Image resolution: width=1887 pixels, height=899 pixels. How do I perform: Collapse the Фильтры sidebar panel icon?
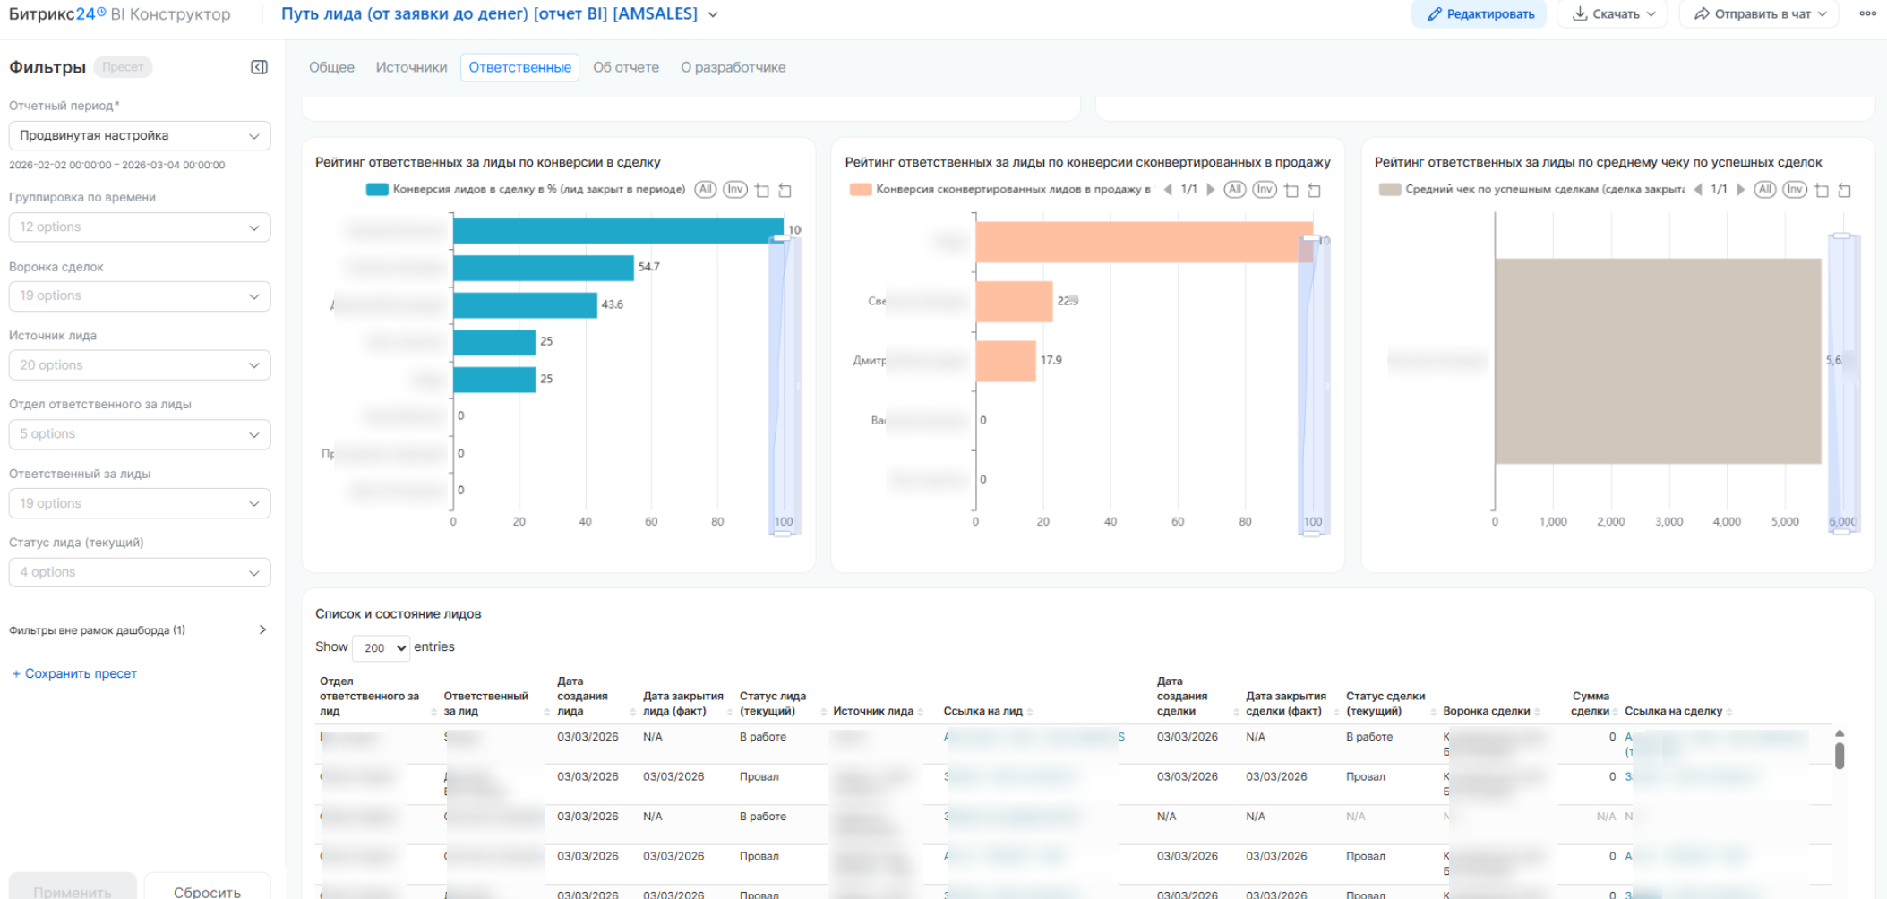click(x=259, y=67)
